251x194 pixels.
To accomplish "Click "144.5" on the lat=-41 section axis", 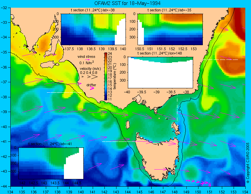I will point(77,183).
